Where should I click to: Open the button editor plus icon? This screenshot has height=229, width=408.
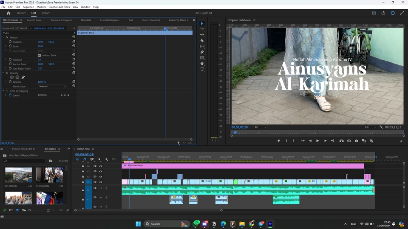tap(401, 141)
